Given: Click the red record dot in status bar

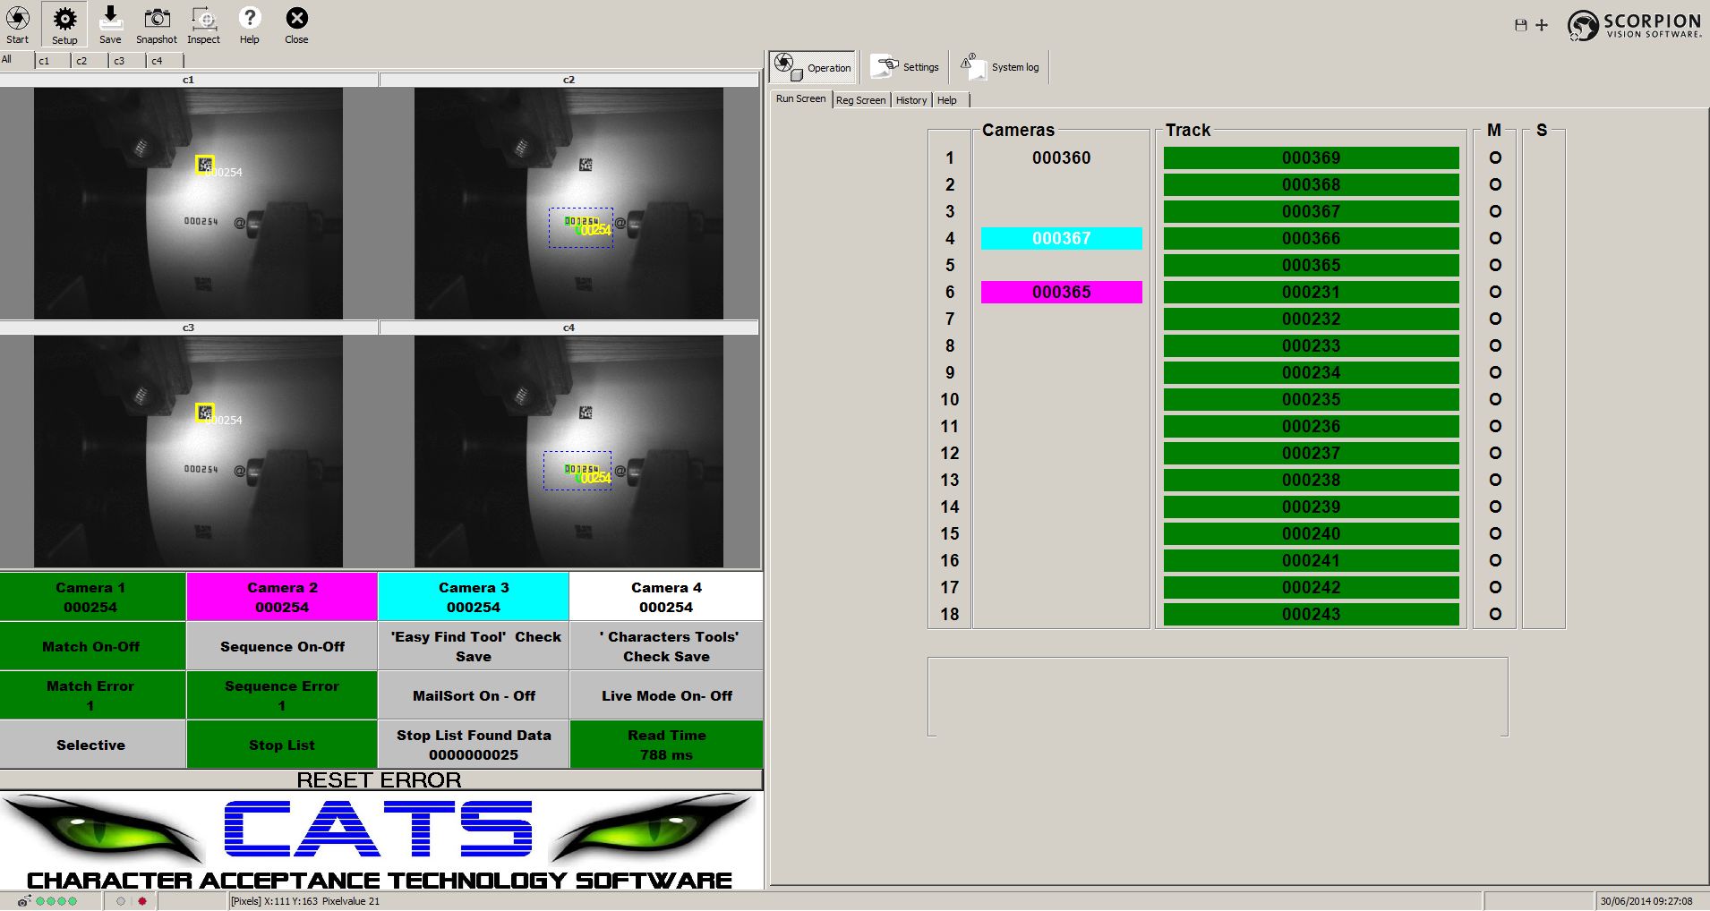Looking at the screenshot, I should coord(142,901).
